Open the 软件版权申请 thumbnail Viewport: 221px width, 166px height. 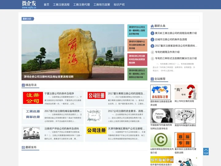point(162,160)
